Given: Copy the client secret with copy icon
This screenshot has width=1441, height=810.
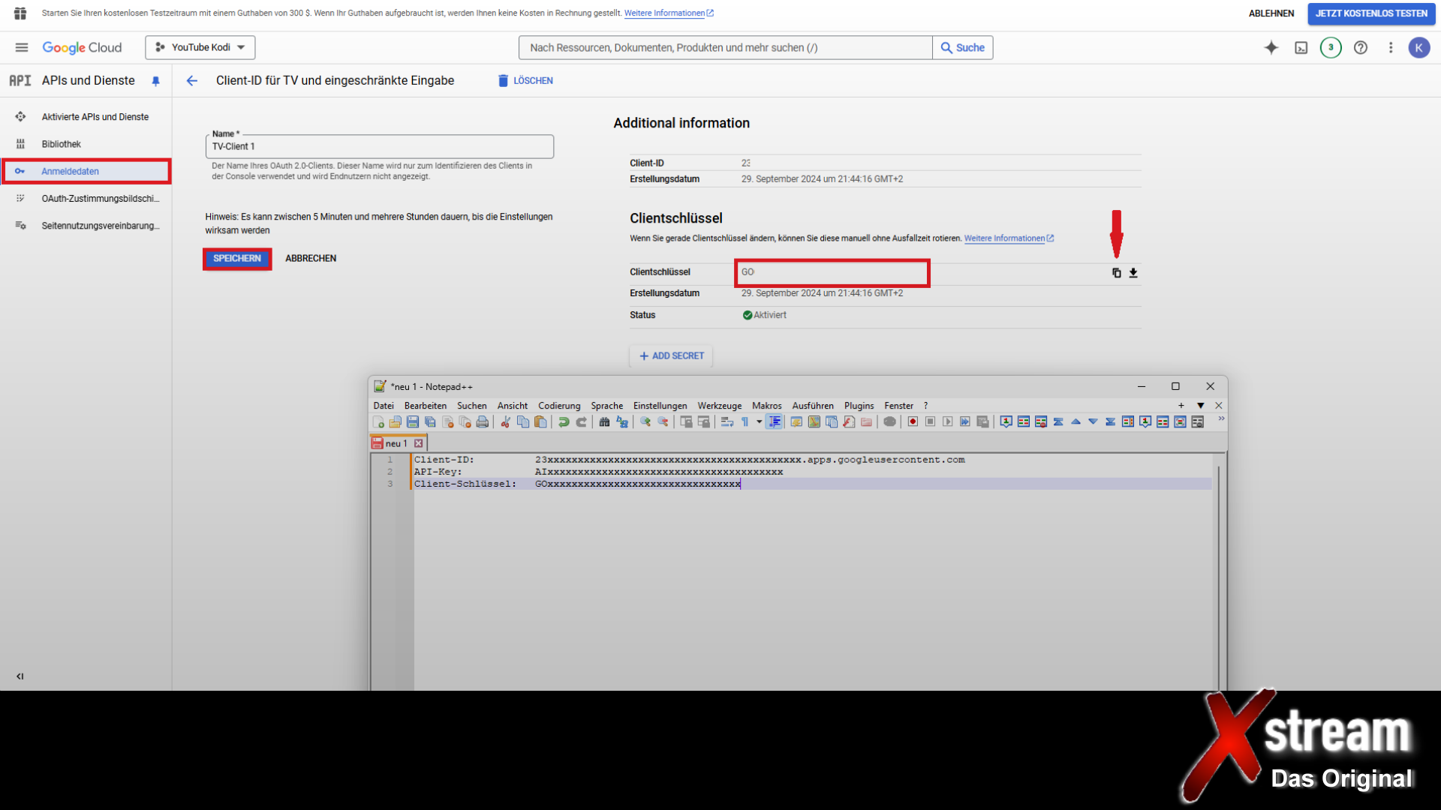Looking at the screenshot, I should tap(1116, 273).
